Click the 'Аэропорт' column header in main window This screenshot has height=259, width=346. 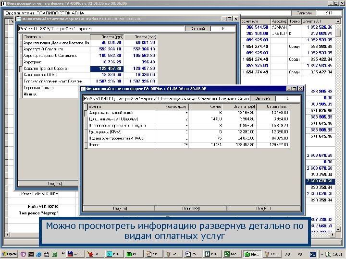(x=279, y=22)
